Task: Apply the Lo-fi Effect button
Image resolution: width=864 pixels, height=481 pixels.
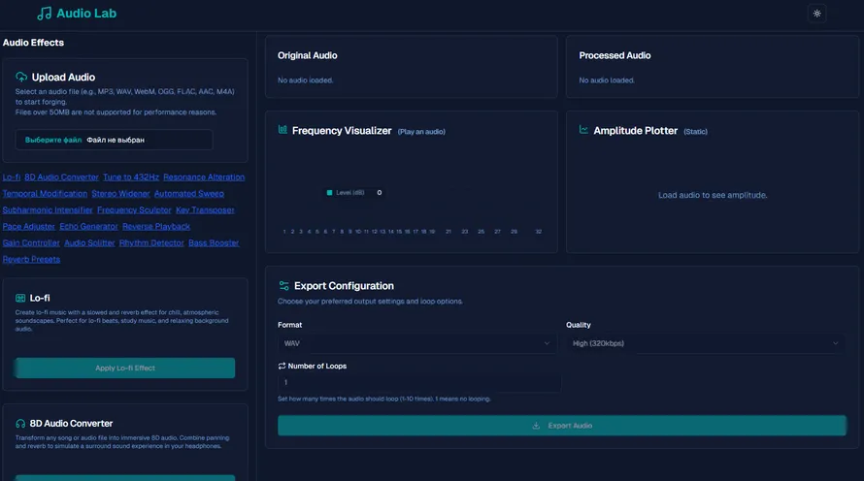Action: [x=125, y=369]
